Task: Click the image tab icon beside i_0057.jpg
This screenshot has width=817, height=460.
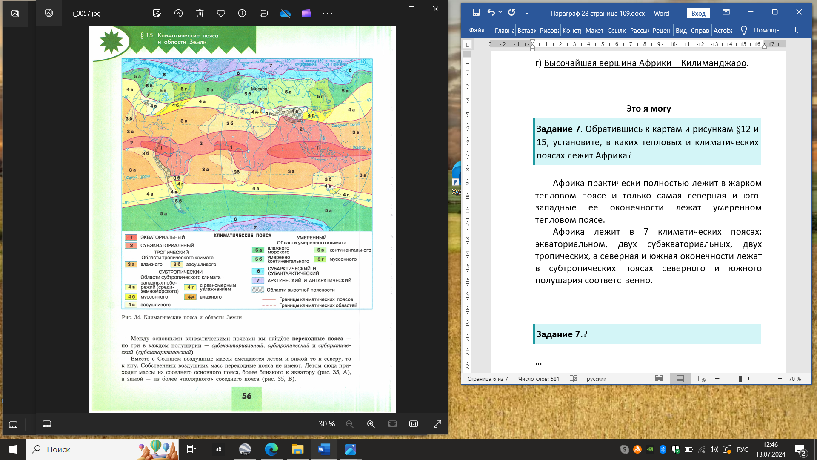Action: click(49, 13)
